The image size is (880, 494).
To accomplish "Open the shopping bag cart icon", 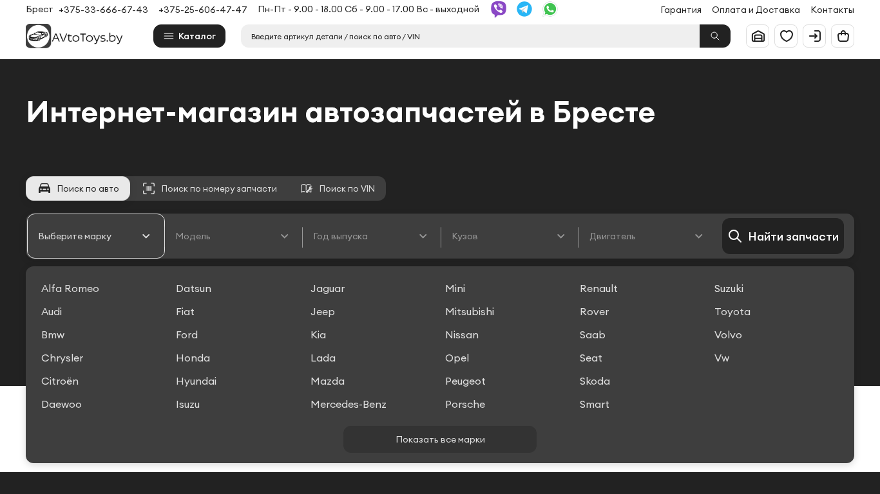I will 843,36.
